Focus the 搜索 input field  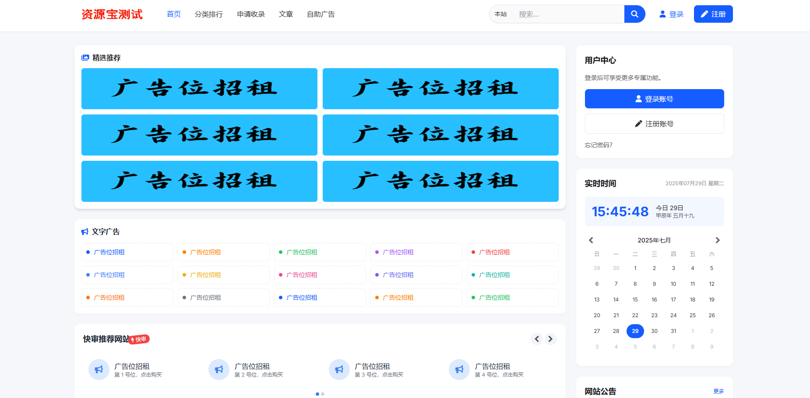tap(568, 14)
